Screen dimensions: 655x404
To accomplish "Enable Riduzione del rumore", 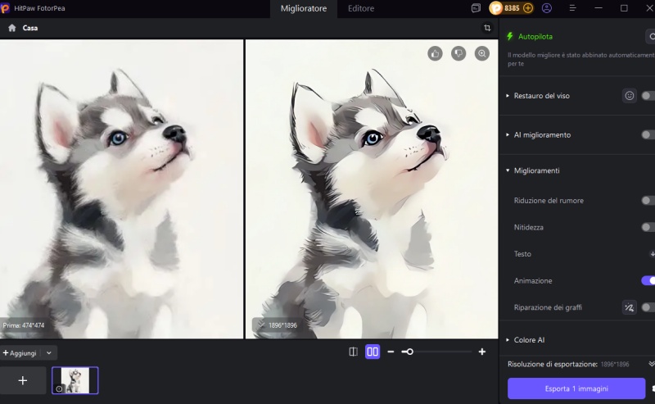I will click(648, 201).
